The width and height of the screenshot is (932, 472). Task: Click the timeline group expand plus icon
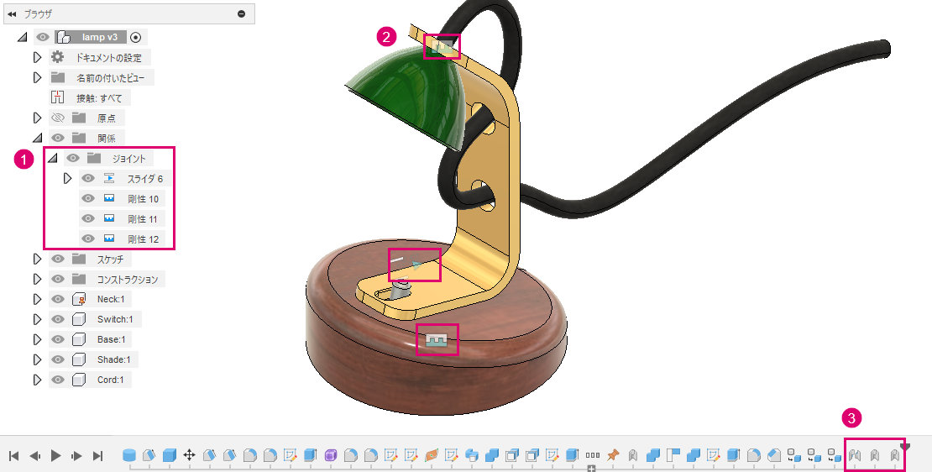[591, 469]
